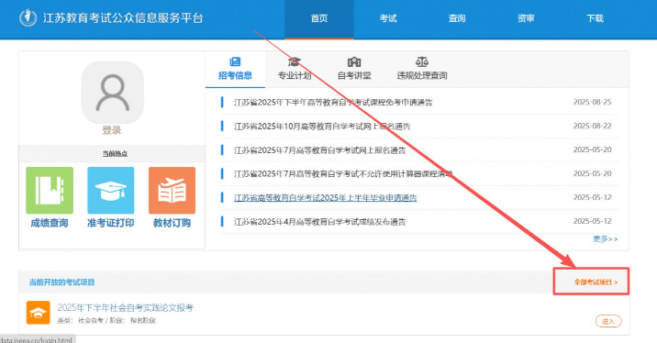This screenshot has height=343, width=657.
Task: Open 查询 navigation item
Action: (457, 18)
